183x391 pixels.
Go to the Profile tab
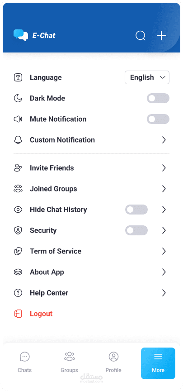point(113,362)
